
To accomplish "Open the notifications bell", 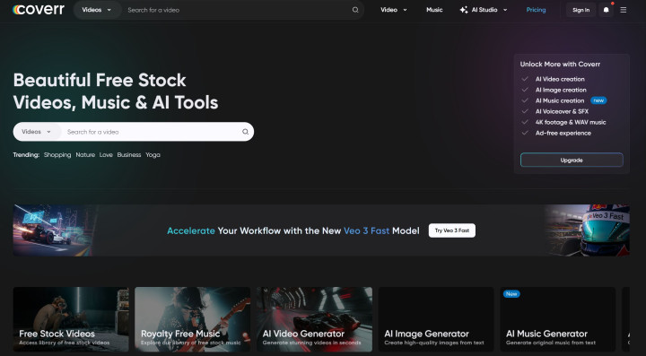I will pyautogui.click(x=606, y=10).
